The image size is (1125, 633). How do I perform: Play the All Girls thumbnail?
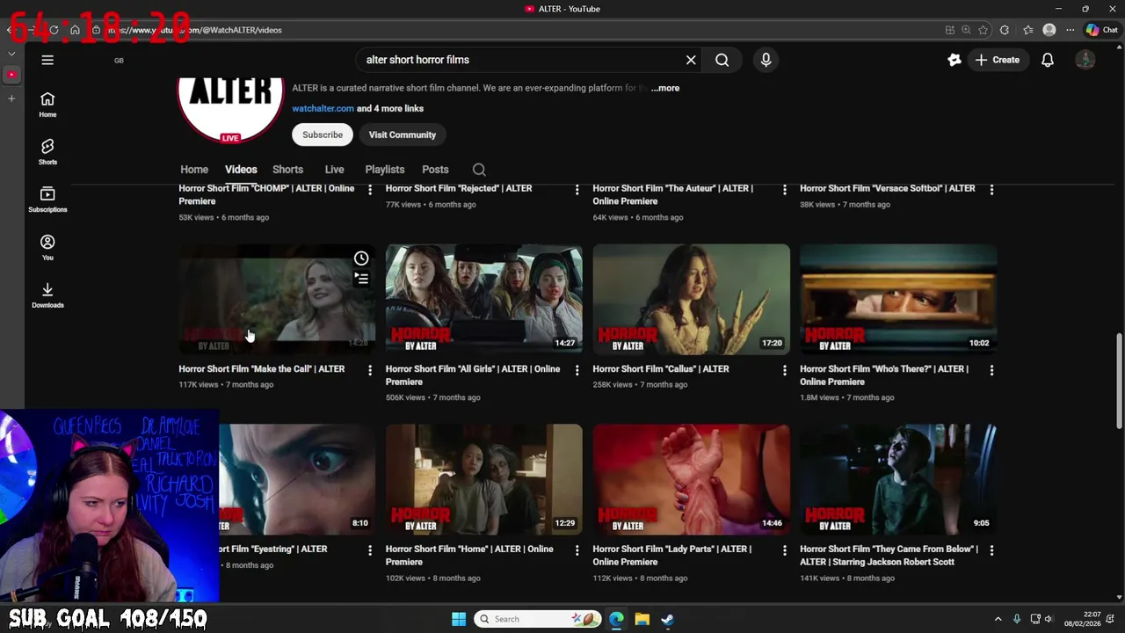483,299
